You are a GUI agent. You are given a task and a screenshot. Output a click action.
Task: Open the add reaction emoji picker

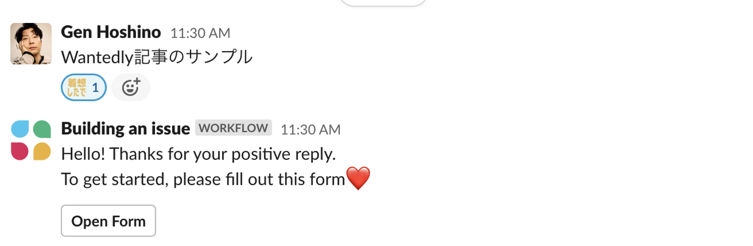pos(131,87)
